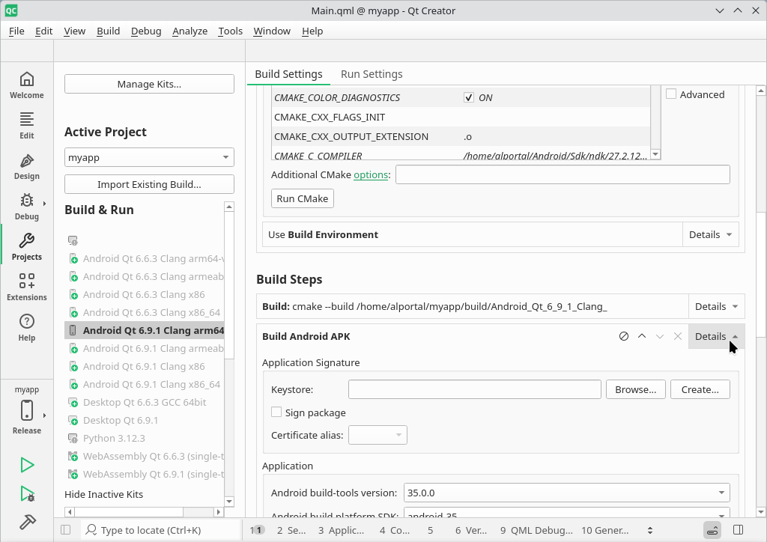Screen dimensions: 767x542
Task: Browse for a keystore file
Action: click(x=635, y=389)
